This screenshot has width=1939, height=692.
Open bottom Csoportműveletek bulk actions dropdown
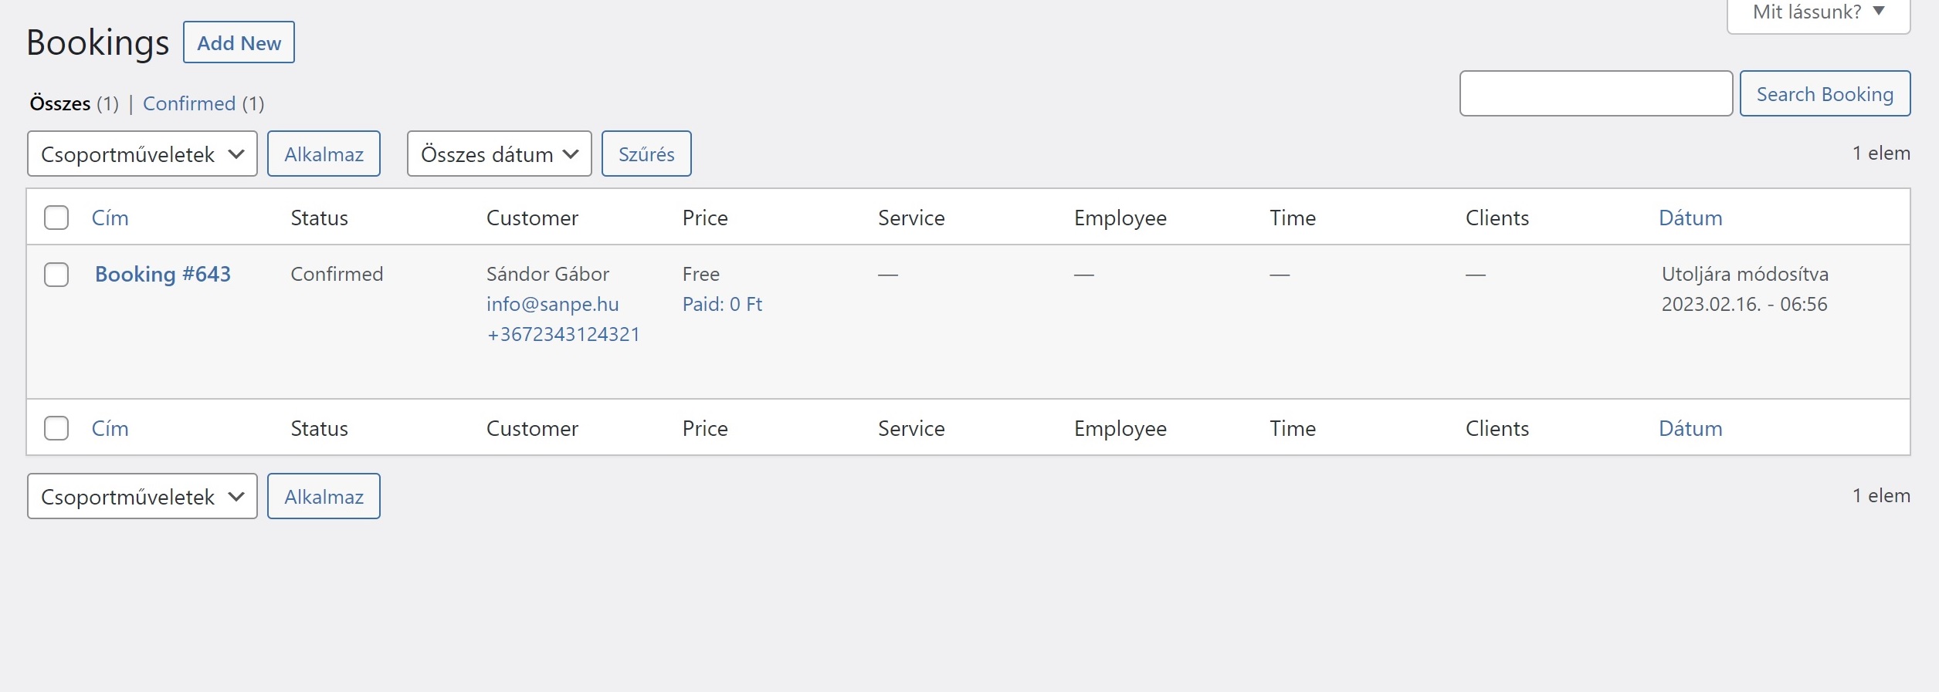[x=142, y=497]
